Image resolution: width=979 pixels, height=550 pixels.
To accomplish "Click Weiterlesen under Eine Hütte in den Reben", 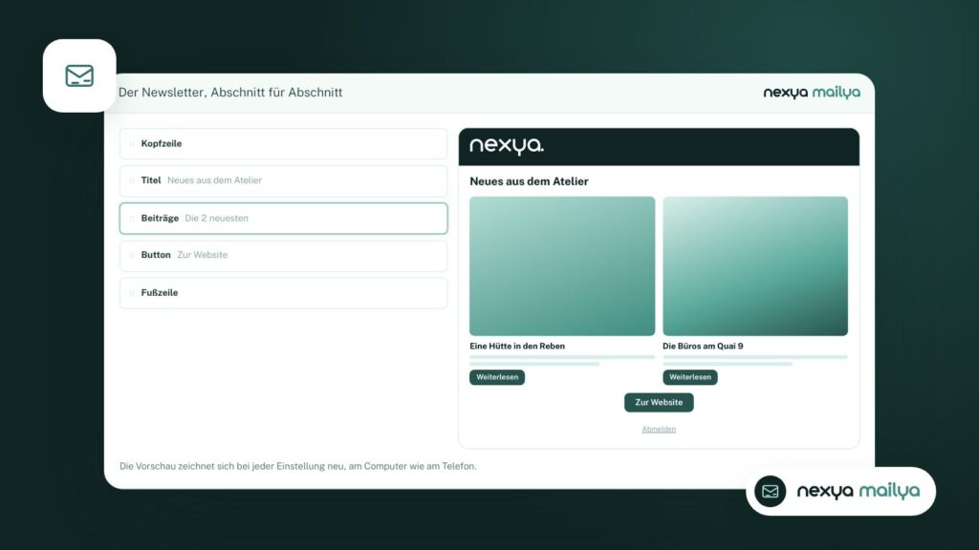I will 497,377.
